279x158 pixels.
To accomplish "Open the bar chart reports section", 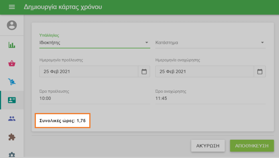I will (x=12, y=45).
